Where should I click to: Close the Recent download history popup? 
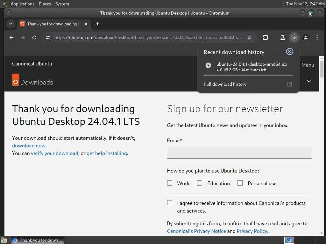289,51
